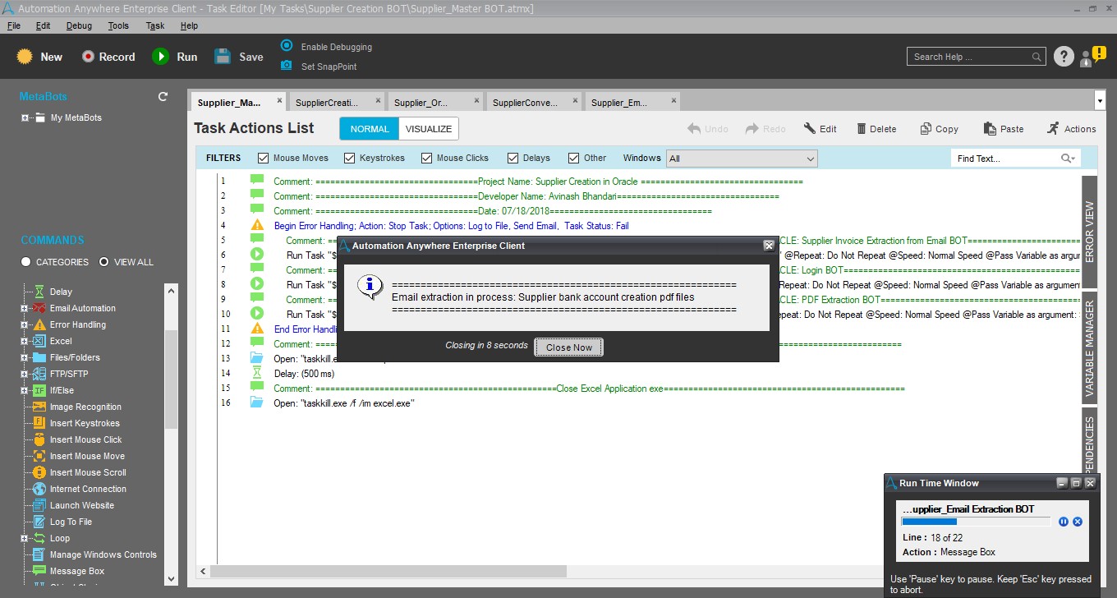This screenshot has width=1117, height=598.
Task: Toggle the Mouse Moves filter checkbox
Action: [x=264, y=158]
